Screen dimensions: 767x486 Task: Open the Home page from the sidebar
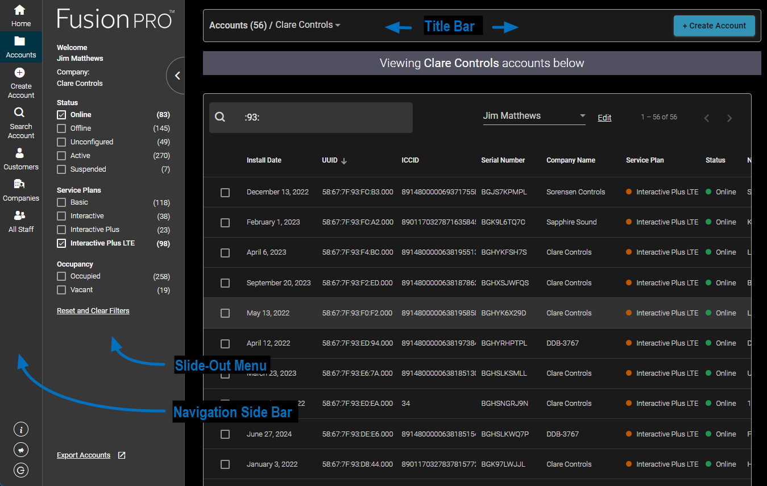21,15
